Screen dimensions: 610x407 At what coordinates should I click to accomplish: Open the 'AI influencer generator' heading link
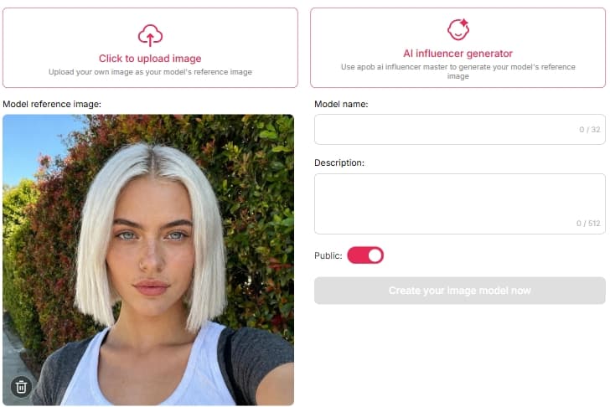pyautogui.click(x=457, y=54)
